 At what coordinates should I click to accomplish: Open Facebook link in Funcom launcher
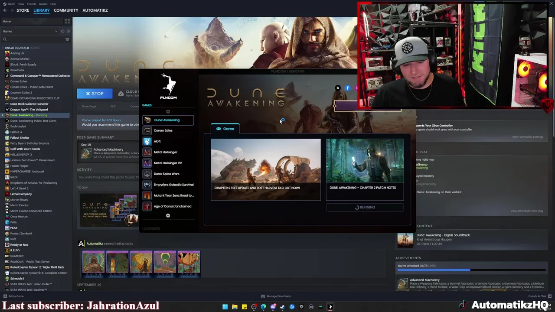click(347, 88)
